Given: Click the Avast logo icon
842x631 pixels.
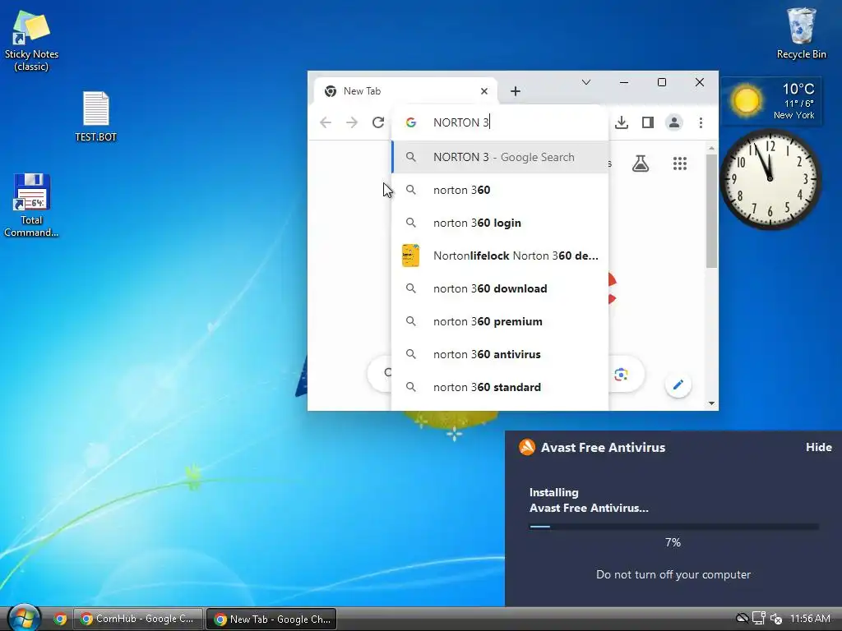Looking at the screenshot, I should [527, 447].
